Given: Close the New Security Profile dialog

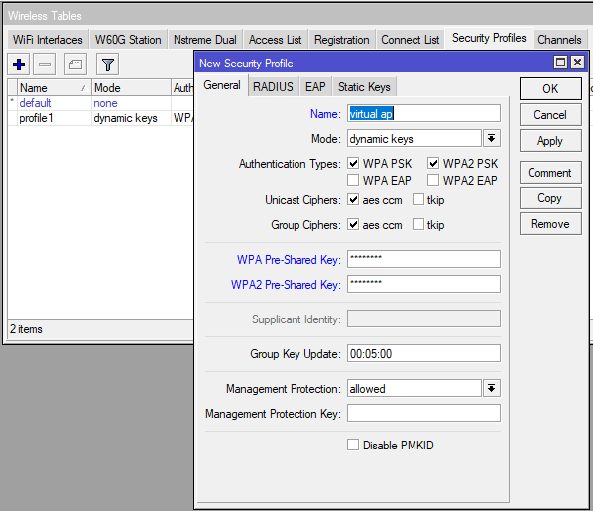Looking at the screenshot, I should [577, 63].
